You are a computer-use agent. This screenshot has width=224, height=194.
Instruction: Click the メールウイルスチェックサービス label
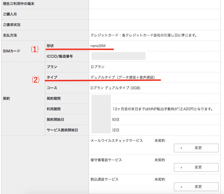(117, 141)
